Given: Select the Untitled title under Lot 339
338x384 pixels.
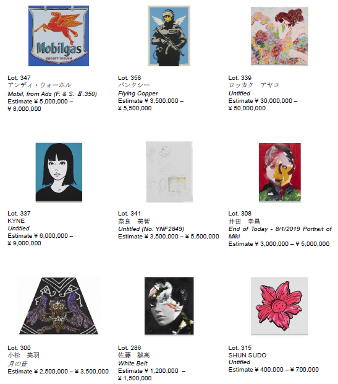Looking at the screenshot, I should (239, 94).
